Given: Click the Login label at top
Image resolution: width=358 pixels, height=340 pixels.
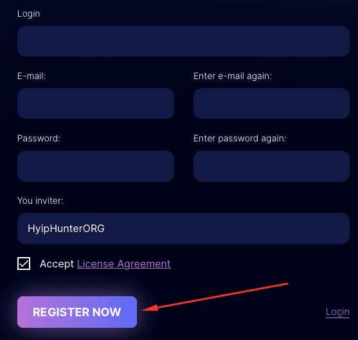Looking at the screenshot, I should 28,14.
